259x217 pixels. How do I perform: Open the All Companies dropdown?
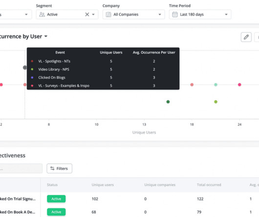coord(133,14)
